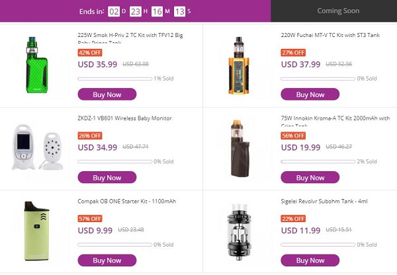Buy Now the 225W Smok H-Priv 2
The height and width of the screenshot is (275, 397).
(107, 95)
